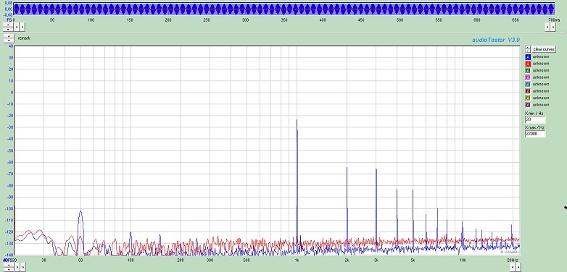Screen dimensions: 567x272
Task: Click the left arrow below the spectrum's right corner
Action: (x=513, y=268)
